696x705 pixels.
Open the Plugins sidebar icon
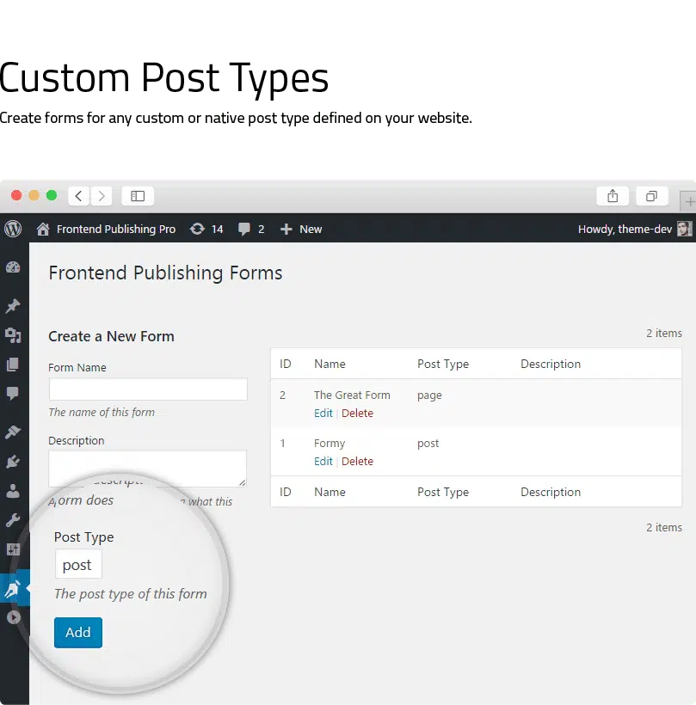[x=13, y=462]
